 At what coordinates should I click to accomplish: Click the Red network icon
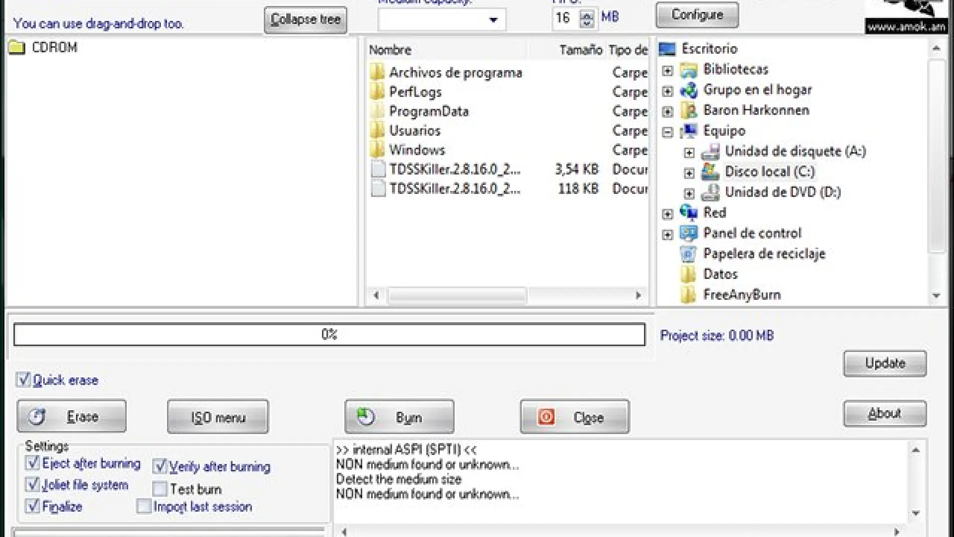click(688, 213)
